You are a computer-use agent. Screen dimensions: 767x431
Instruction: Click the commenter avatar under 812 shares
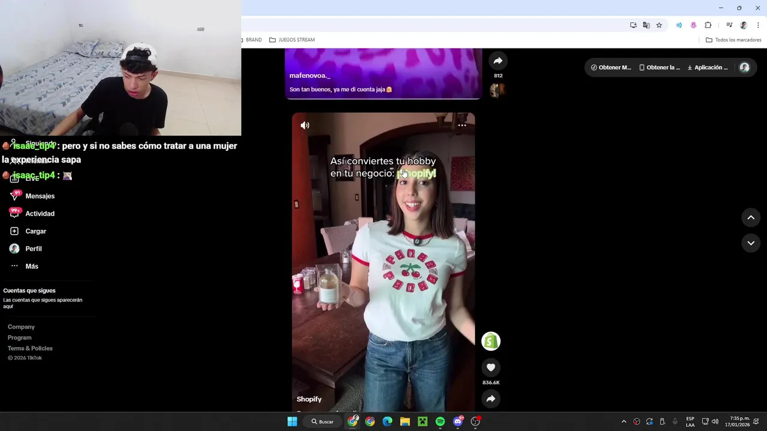497,90
